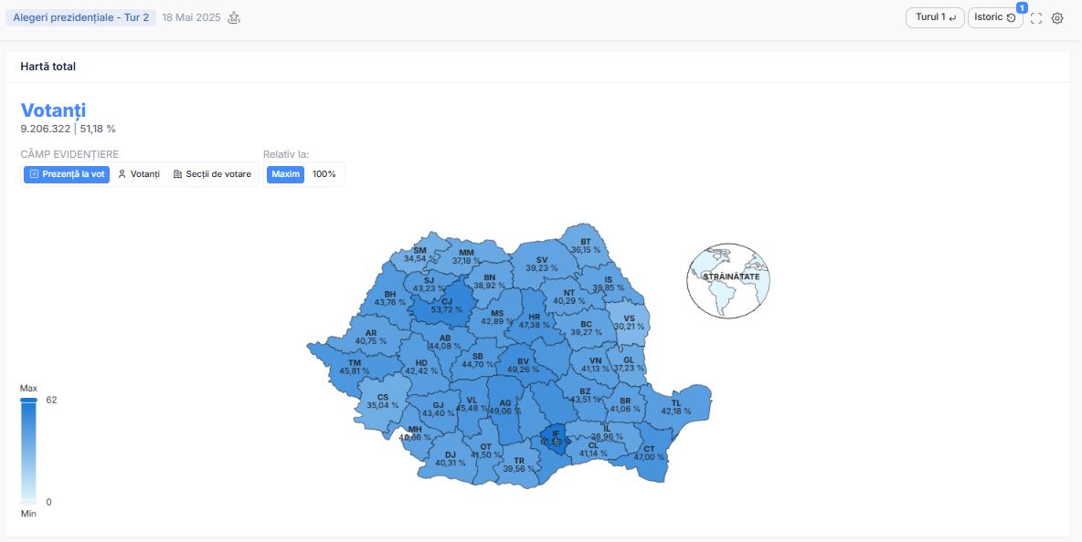Click the Max handle on the color legend

(28, 400)
